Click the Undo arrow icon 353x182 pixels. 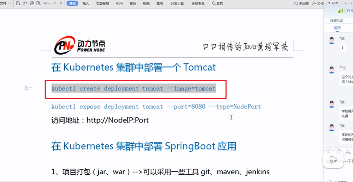[x=45, y=4]
